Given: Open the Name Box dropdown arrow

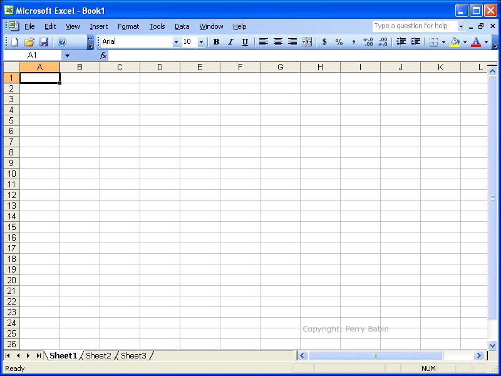Looking at the screenshot, I should pyautogui.click(x=67, y=56).
